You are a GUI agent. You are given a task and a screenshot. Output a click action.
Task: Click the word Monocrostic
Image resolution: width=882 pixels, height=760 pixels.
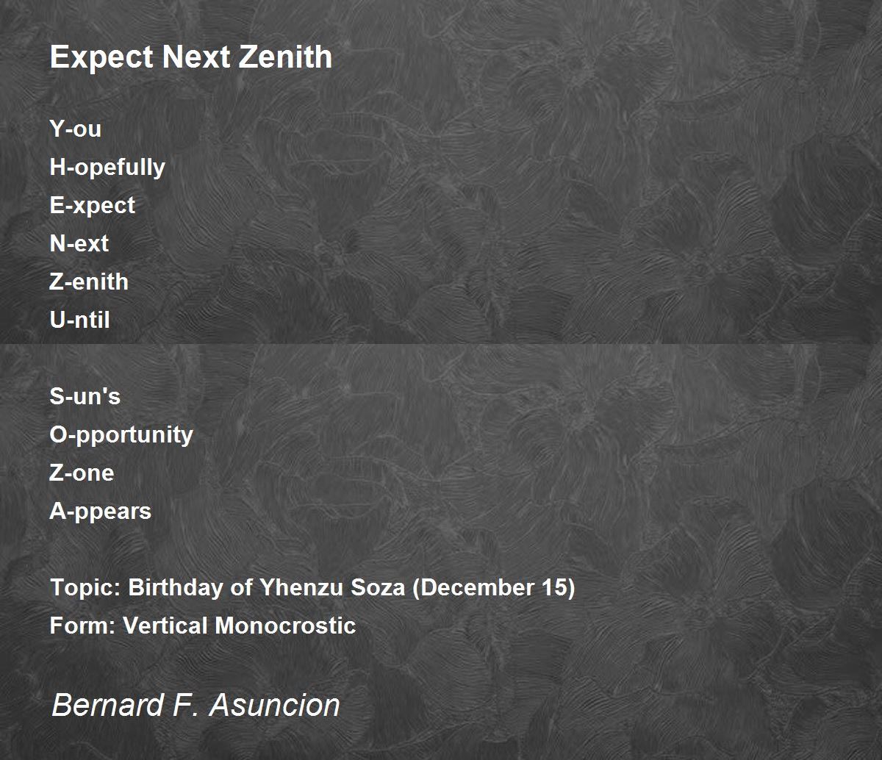[286, 625]
